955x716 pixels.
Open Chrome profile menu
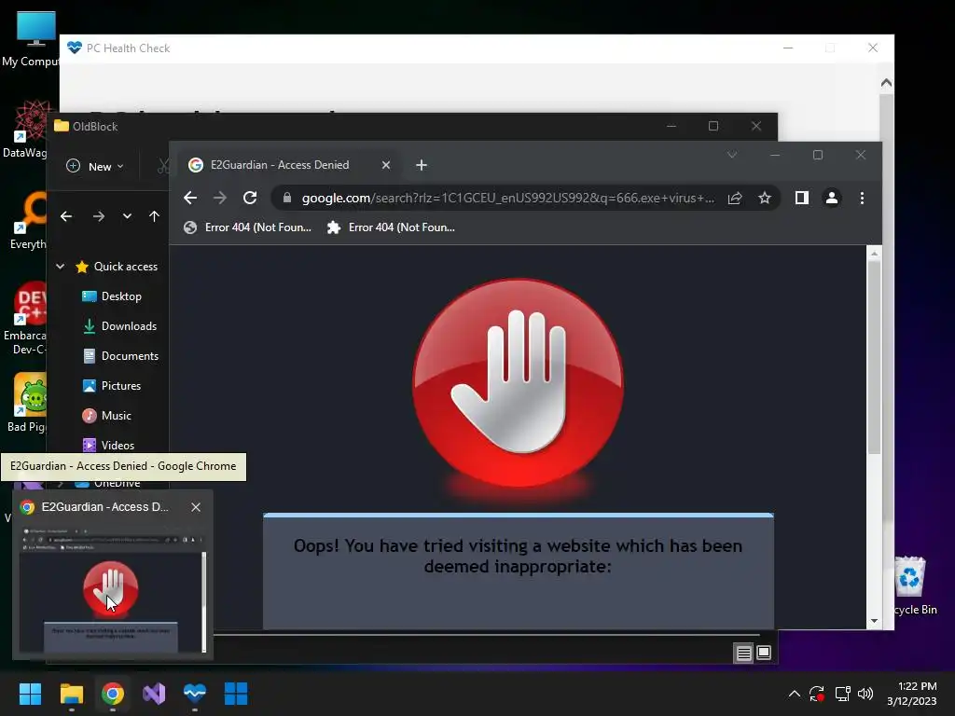pyautogui.click(x=831, y=198)
